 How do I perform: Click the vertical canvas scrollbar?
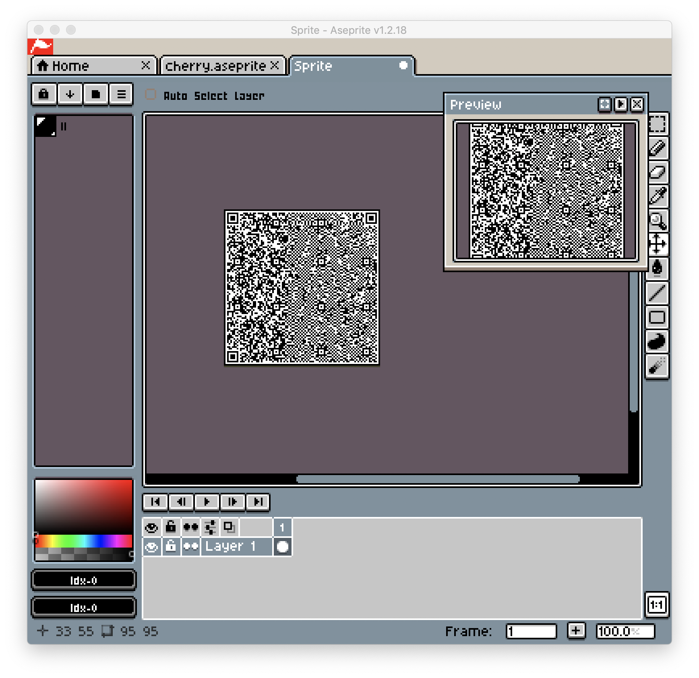tap(633, 341)
